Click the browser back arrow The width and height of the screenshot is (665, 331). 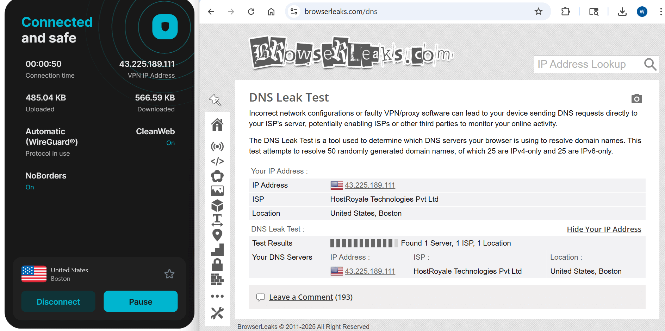[211, 12]
